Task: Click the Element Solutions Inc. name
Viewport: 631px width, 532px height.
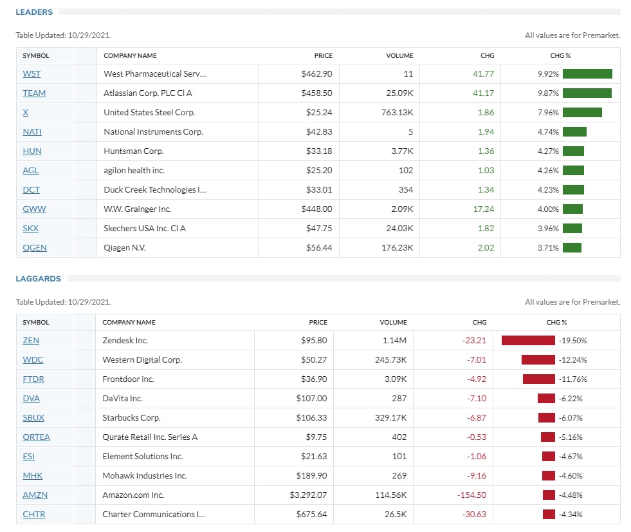Action: pos(142,457)
